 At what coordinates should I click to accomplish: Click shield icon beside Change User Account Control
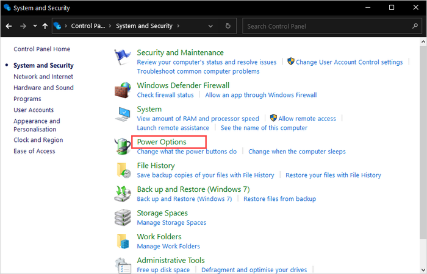pyautogui.click(x=291, y=61)
